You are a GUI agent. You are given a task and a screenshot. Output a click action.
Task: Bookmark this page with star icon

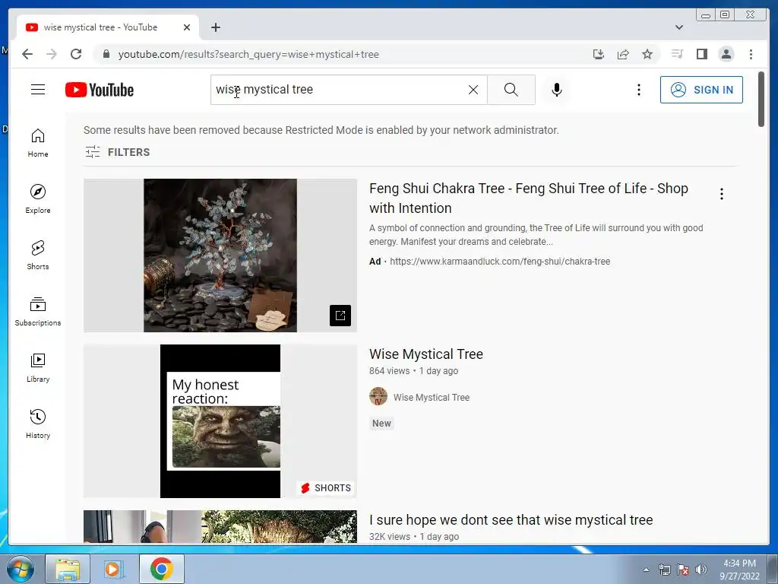click(x=647, y=54)
